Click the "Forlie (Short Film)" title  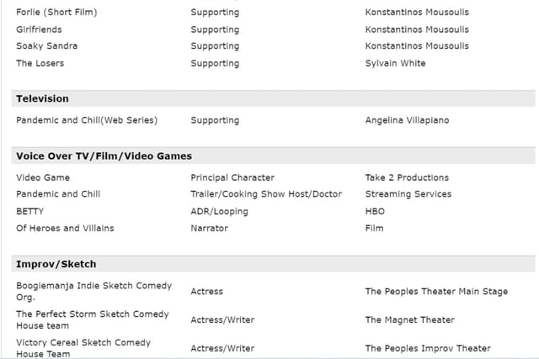(56, 13)
